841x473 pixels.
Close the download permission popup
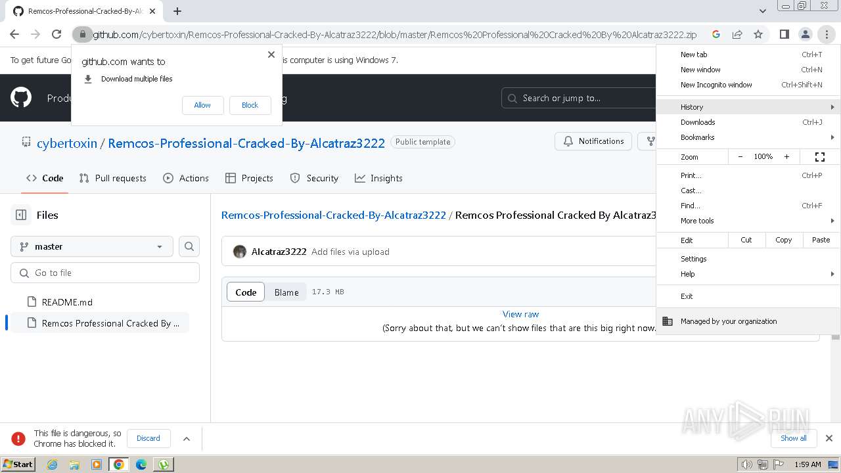271,55
